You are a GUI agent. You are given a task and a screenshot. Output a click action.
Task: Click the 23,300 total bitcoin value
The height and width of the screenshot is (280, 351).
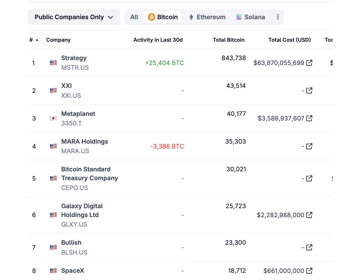pyautogui.click(x=236, y=243)
